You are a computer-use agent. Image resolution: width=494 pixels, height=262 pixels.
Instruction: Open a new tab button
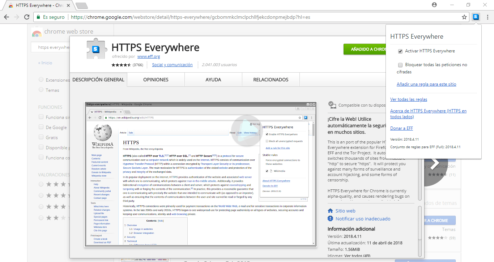[82, 5]
